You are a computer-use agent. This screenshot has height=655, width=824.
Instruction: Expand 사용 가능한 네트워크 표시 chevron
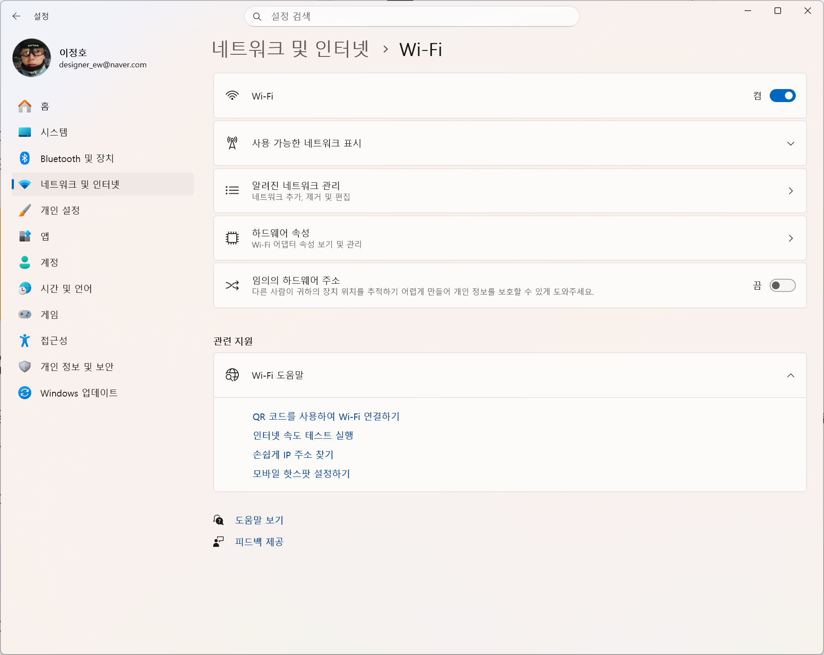[x=791, y=143]
